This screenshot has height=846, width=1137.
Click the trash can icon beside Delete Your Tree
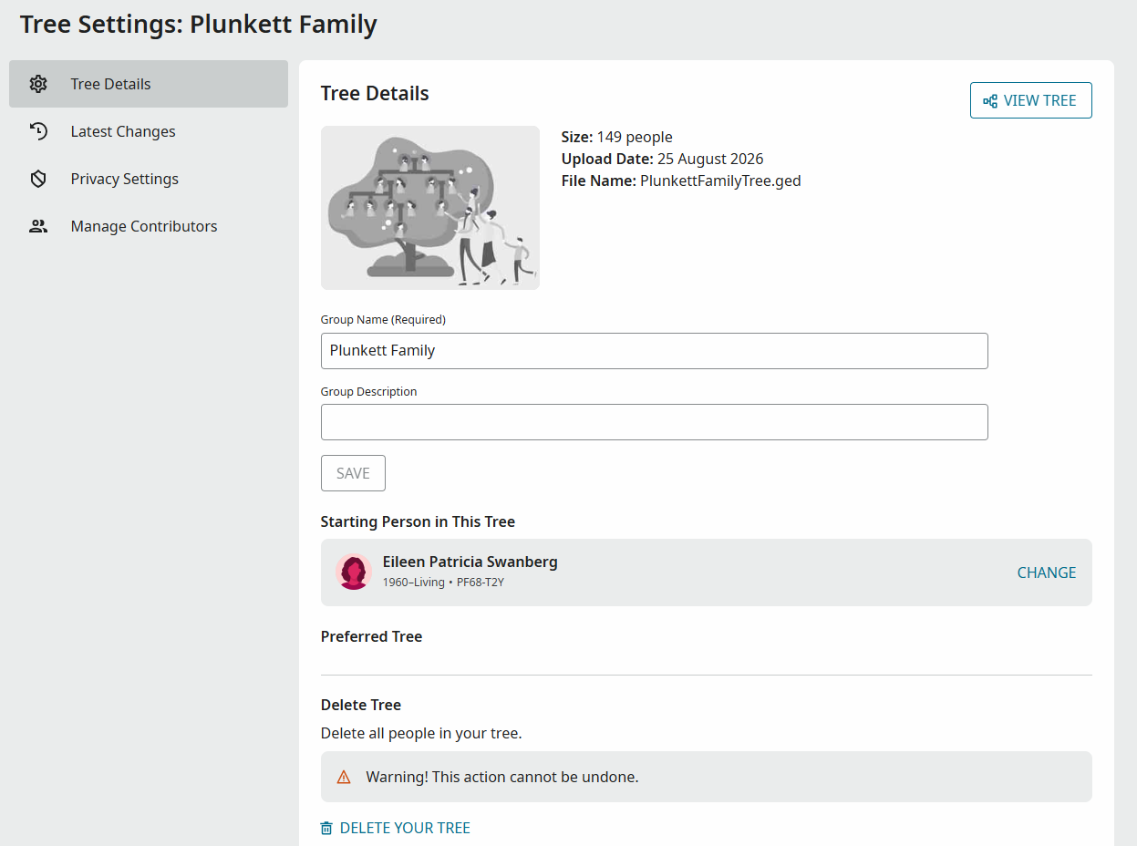point(326,828)
